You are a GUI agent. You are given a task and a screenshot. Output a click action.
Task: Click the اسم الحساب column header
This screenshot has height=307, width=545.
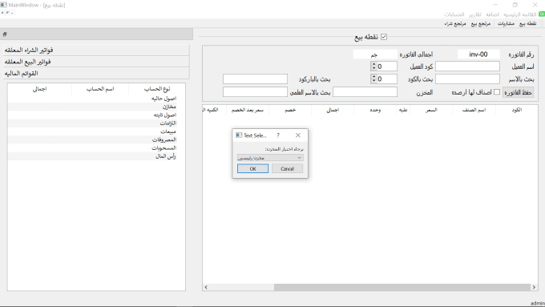(x=100, y=89)
